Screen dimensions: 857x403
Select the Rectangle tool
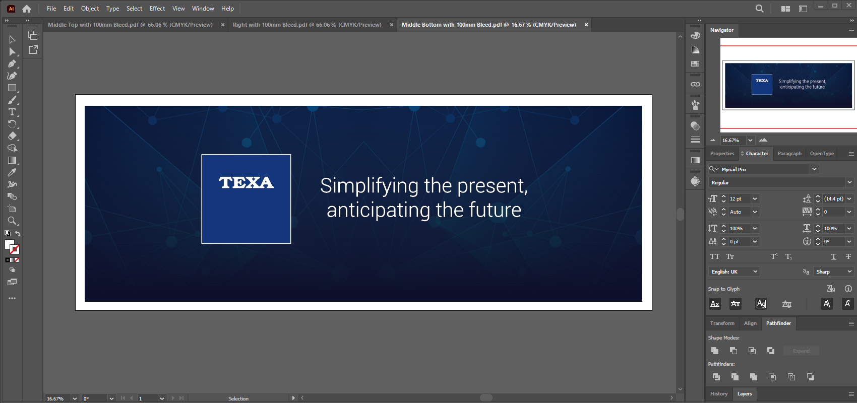[x=12, y=88]
